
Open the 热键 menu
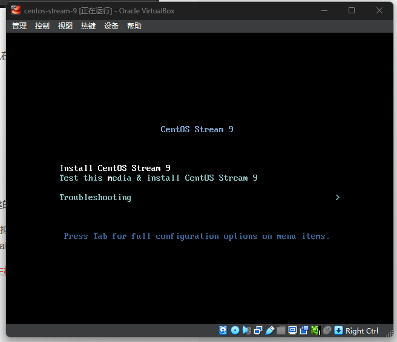pyautogui.click(x=88, y=26)
